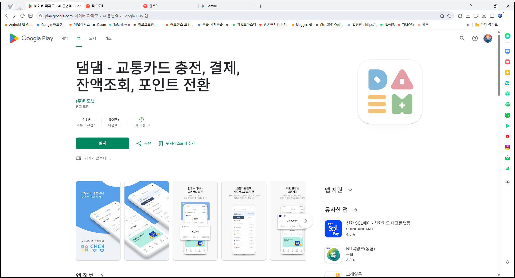Open Instagram in the sidebar
Viewport: 515px width, 278px height.
tap(508, 147)
